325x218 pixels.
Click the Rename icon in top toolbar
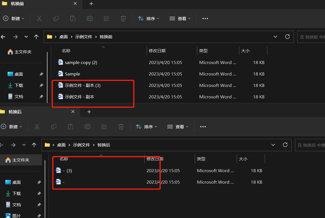90,18
